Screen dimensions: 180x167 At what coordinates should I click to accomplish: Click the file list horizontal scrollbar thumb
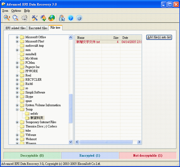[x=106, y=142]
